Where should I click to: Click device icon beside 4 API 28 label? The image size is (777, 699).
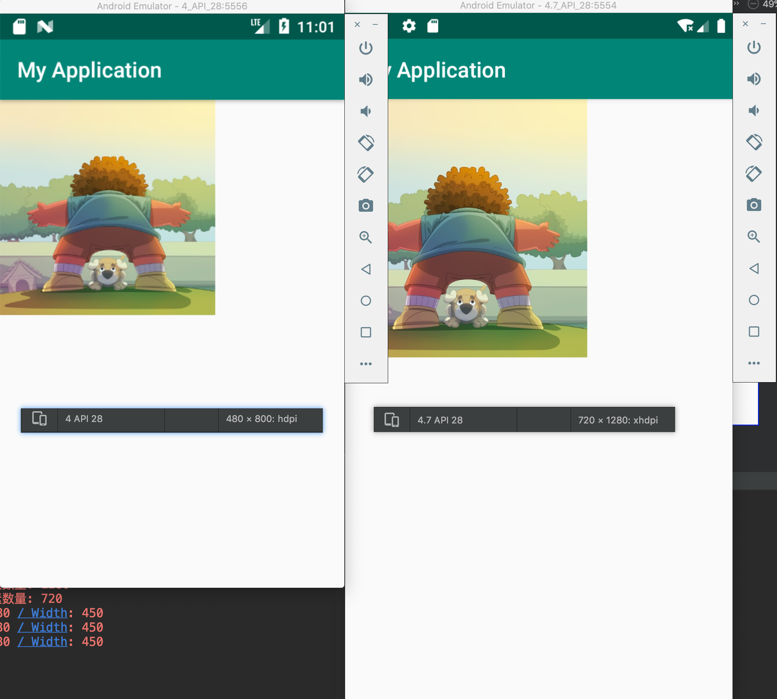[x=39, y=419]
